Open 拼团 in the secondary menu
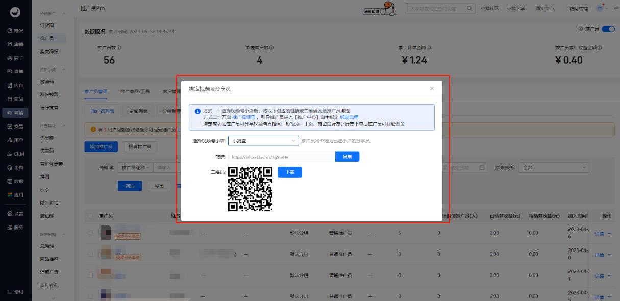Image resolution: width=620 pixels, height=301 pixels. (45, 177)
